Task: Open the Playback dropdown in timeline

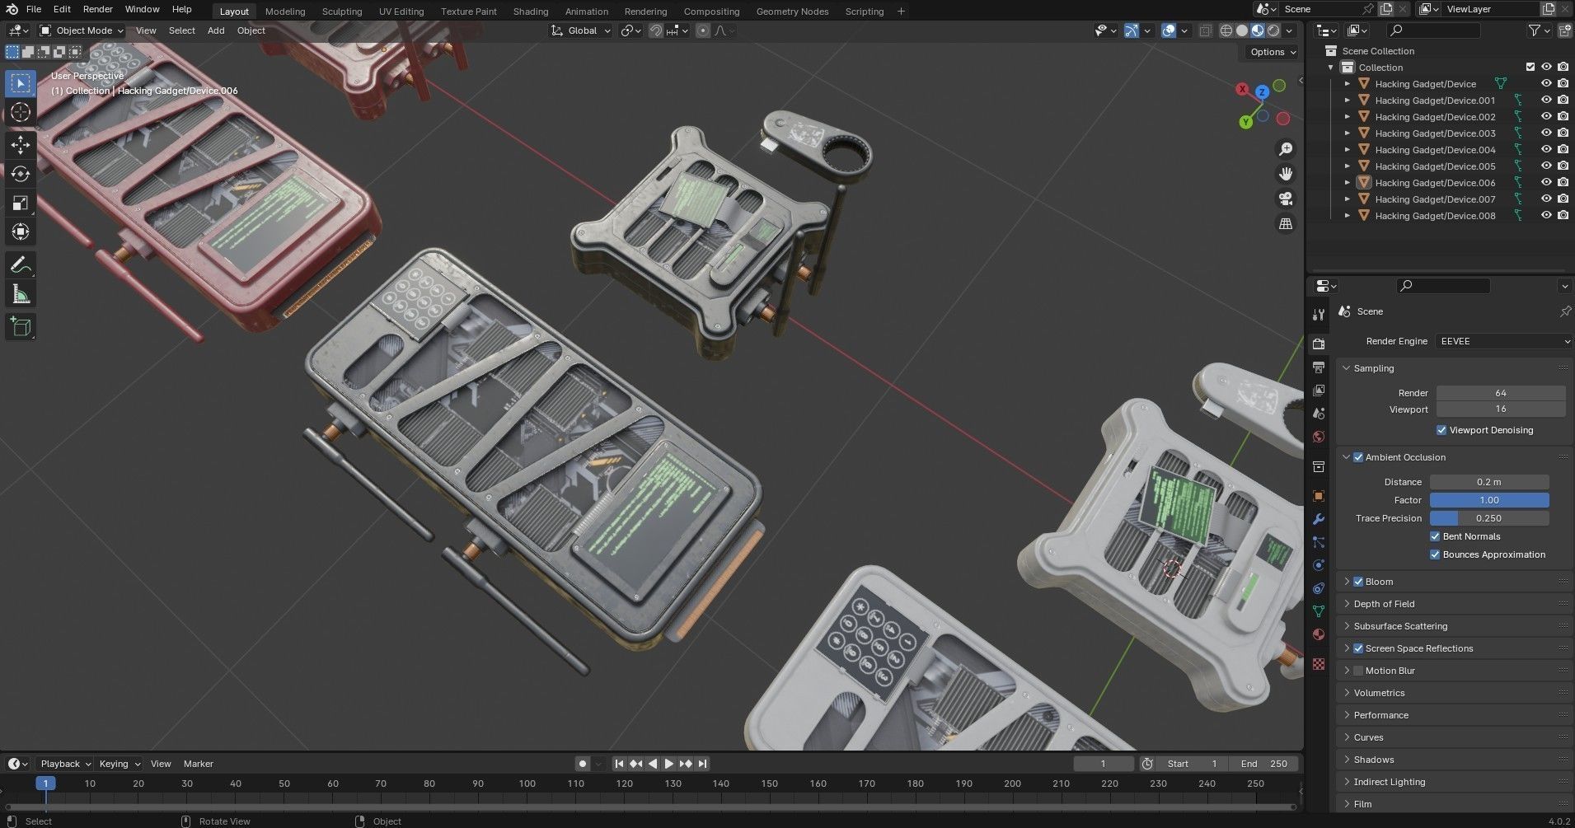Action: click(65, 764)
